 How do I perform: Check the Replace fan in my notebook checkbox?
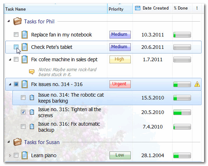coord(16,35)
